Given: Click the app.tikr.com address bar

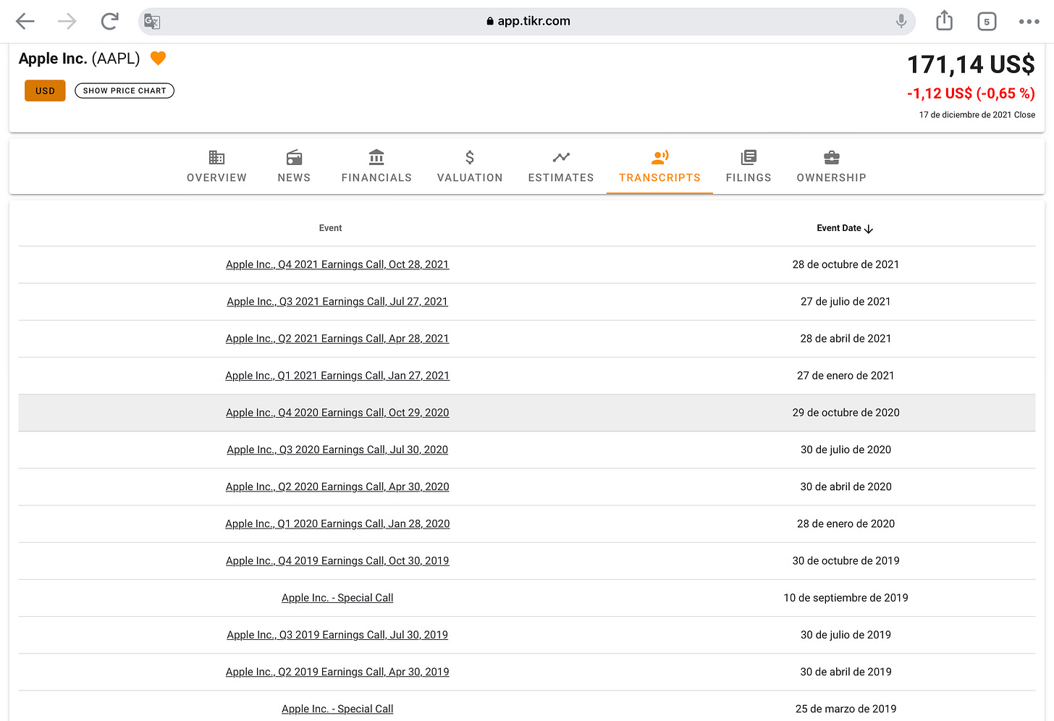Looking at the screenshot, I should (527, 22).
